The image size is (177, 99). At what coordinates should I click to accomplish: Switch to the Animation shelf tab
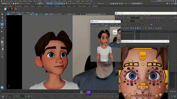[x=39, y=6]
